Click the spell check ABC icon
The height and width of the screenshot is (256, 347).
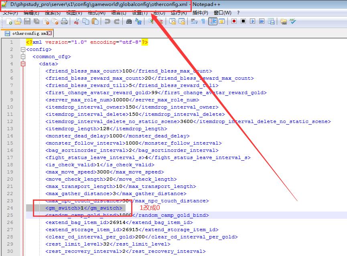click(293, 21)
